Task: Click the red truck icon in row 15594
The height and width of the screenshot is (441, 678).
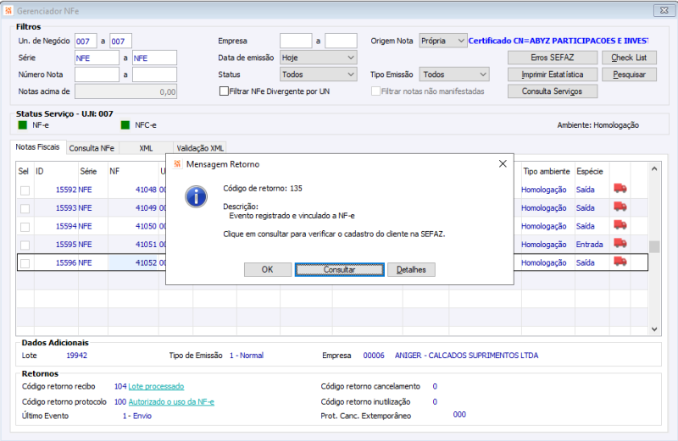Action: pyautogui.click(x=620, y=224)
